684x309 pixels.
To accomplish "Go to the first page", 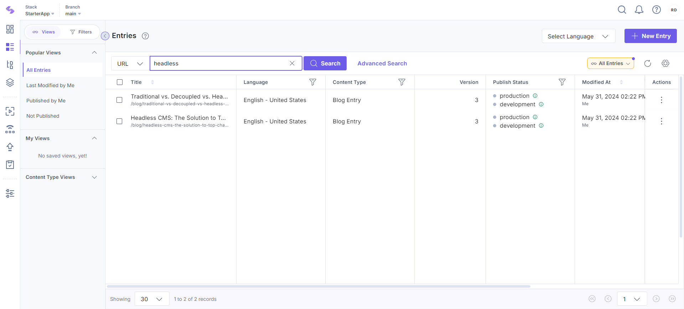I will 592,299.
